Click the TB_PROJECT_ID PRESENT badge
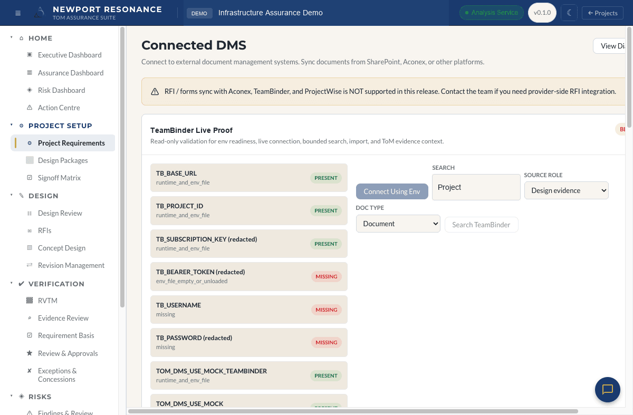This screenshot has width=633, height=415. (326, 210)
